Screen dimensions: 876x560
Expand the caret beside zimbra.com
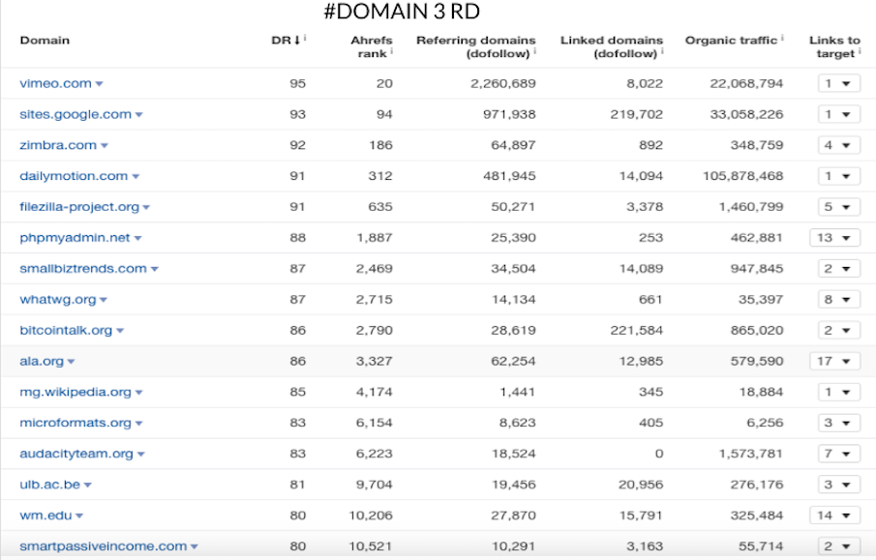(105, 146)
